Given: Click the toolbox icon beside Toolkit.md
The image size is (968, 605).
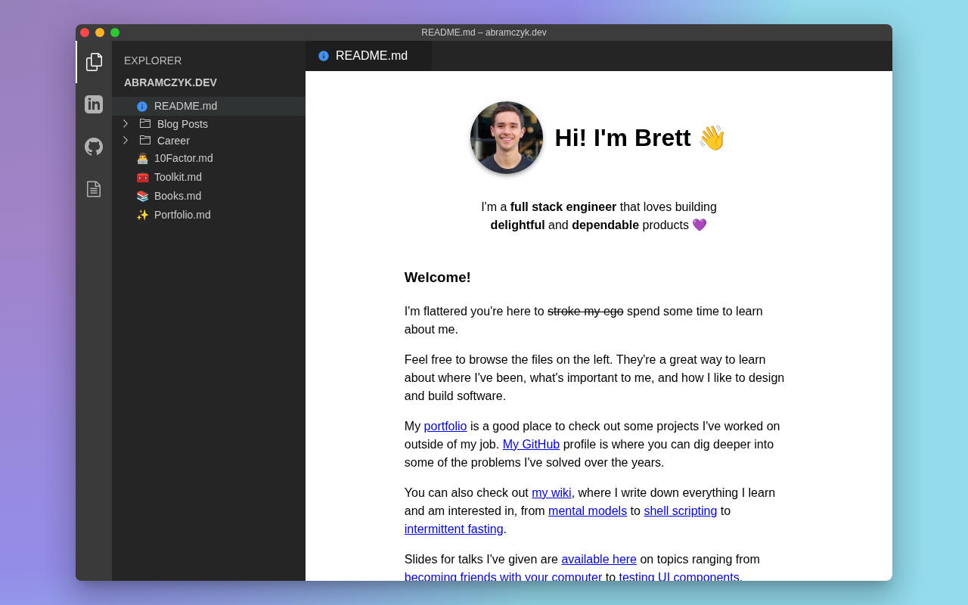Looking at the screenshot, I should pos(142,178).
